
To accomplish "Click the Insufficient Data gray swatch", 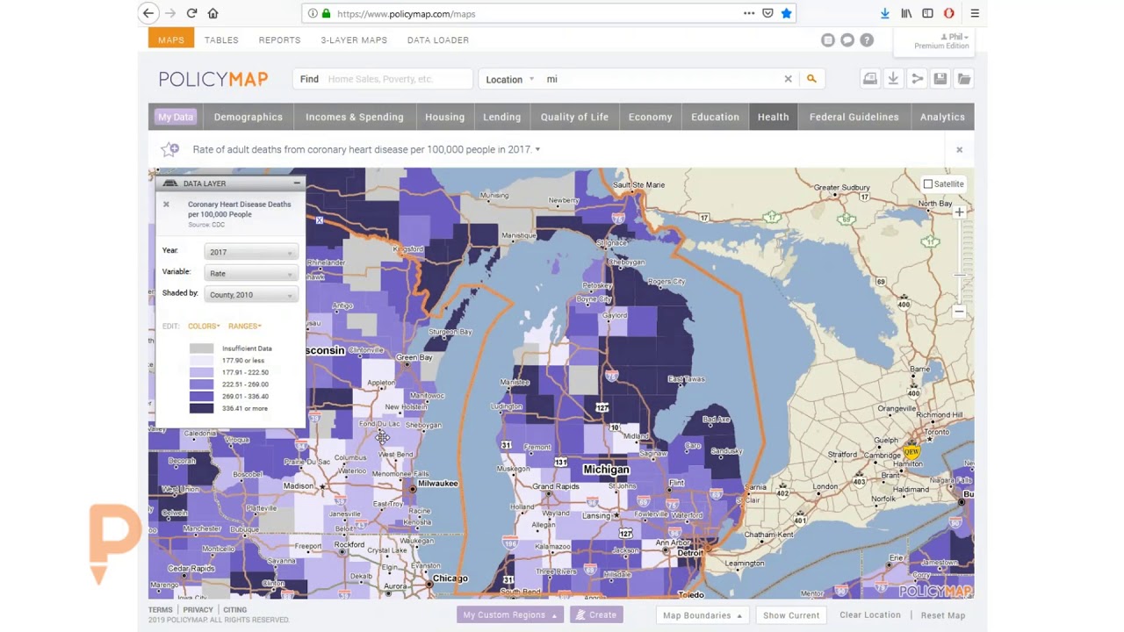I will click(x=201, y=348).
